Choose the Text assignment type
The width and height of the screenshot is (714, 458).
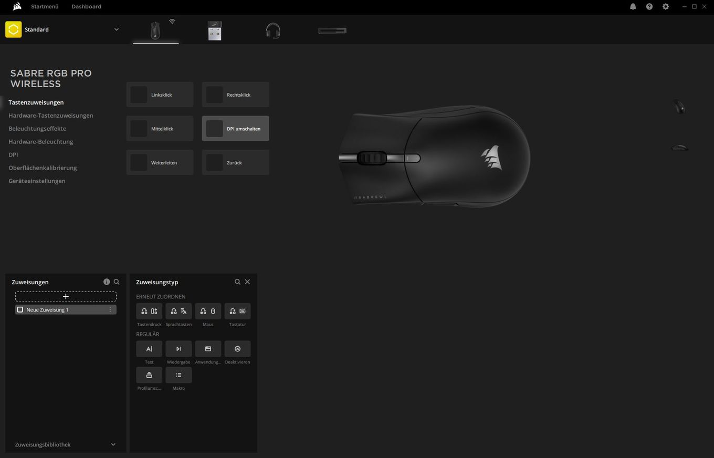coord(149,349)
